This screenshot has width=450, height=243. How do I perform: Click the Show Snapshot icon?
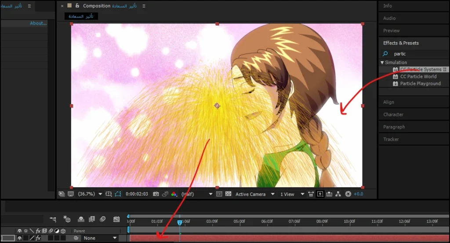(165, 194)
